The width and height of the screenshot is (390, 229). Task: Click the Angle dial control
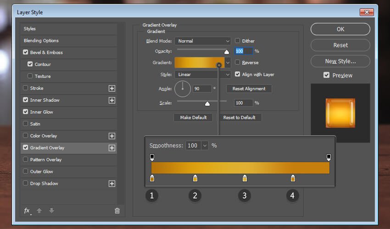[x=183, y=89]
